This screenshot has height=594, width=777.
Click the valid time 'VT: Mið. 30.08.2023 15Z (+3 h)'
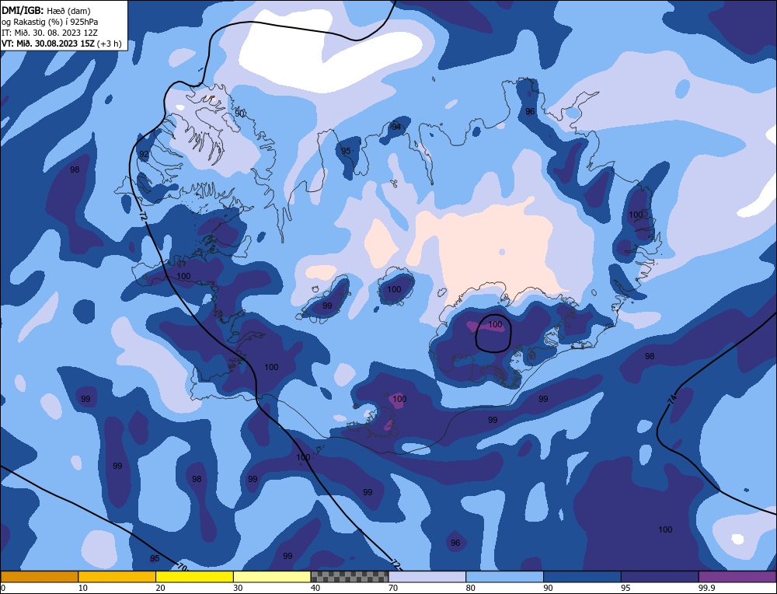[x=61, y=43]
